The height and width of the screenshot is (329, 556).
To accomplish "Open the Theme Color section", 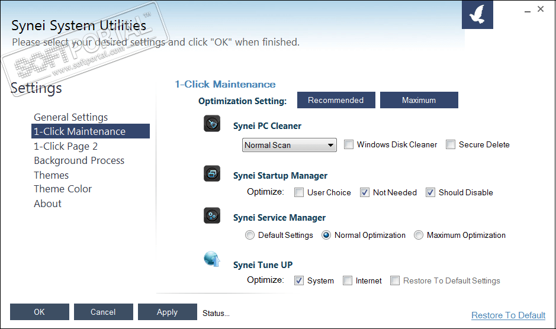I will (x=63, y=189).
